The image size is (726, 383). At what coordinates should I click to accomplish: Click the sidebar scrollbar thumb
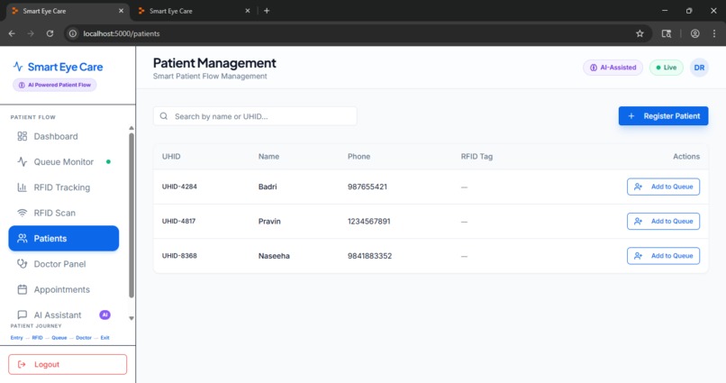pyautogui.click(x=132, y=215)
